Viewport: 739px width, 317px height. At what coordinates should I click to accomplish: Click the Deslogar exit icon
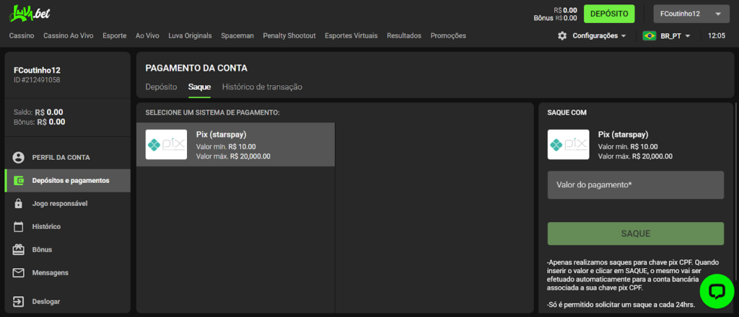point(19,301)
